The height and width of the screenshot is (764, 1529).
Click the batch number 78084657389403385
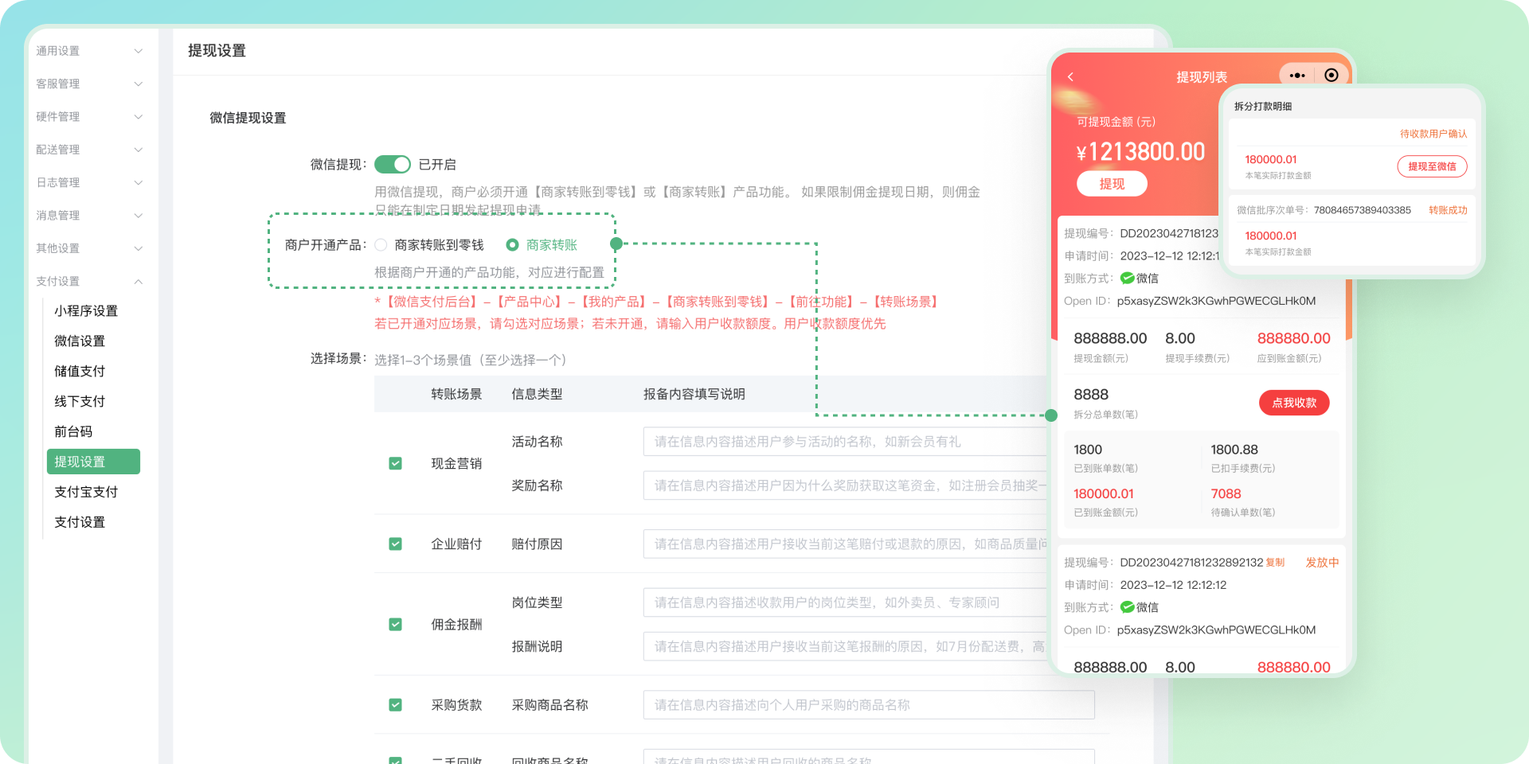pos(1362,210)
